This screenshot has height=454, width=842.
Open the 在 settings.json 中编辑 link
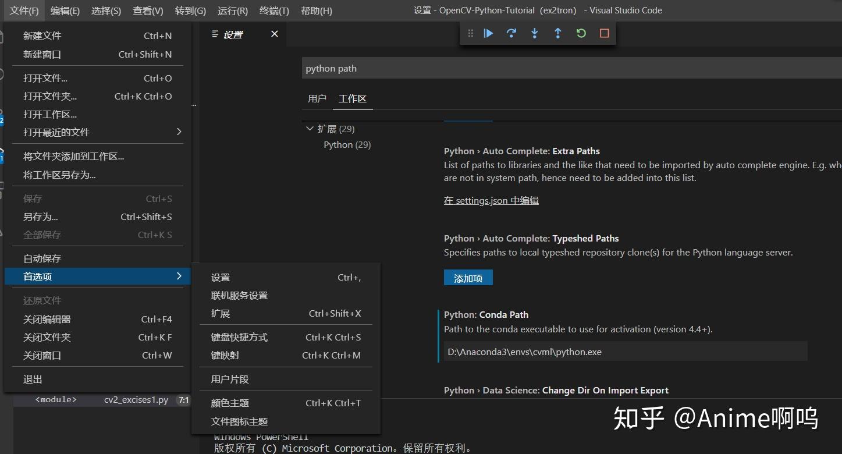click(x=491, y=200)
